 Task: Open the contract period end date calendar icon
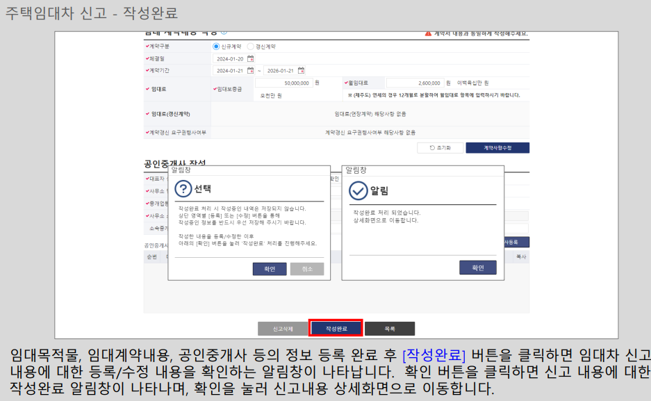[x=301, y=70]
